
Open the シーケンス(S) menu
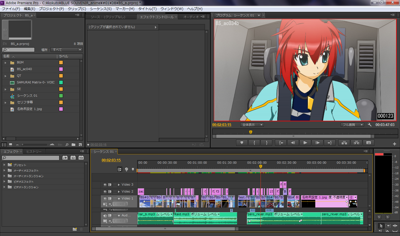101,9
